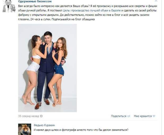
Task: Click the phrase фабрику с открытыми дверьми
Action: click(x=39, y=15)
